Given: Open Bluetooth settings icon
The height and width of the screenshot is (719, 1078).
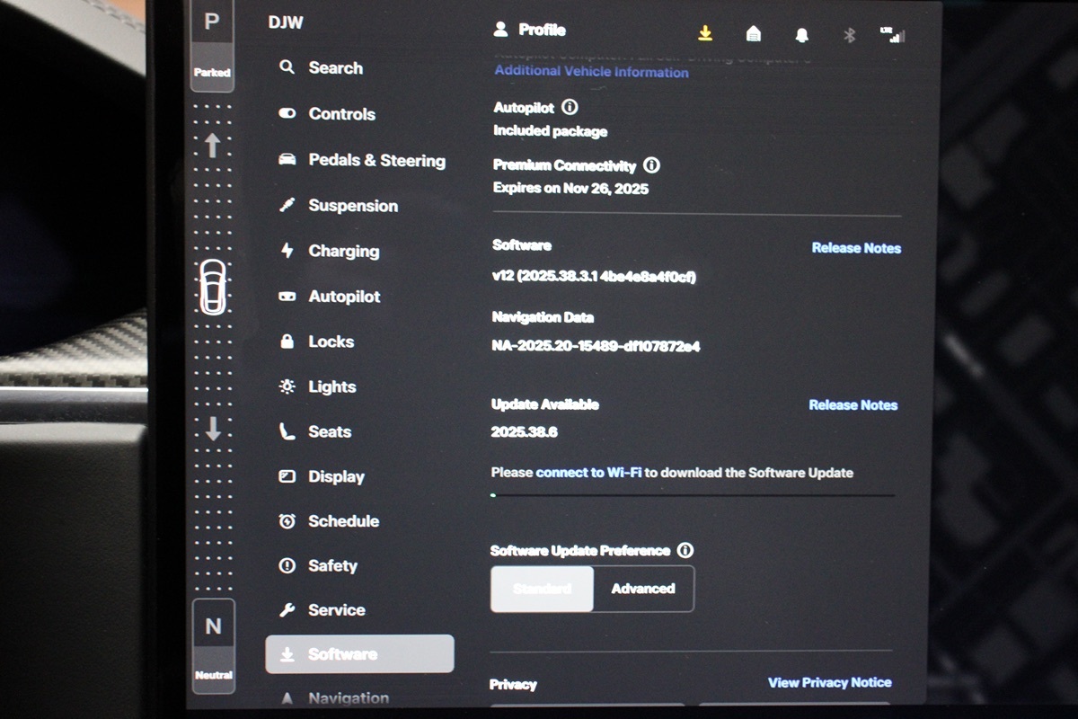Looking at the screenshot, I should click(849, 35).
